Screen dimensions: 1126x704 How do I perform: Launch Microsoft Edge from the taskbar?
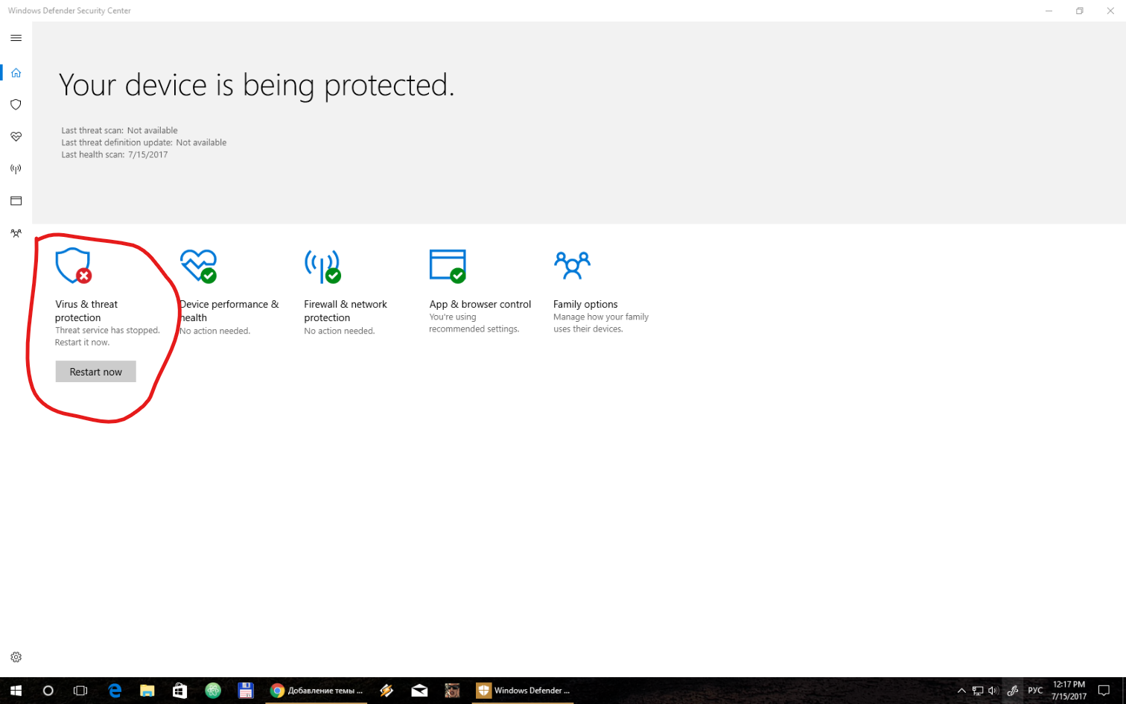(x=115, y=691)
